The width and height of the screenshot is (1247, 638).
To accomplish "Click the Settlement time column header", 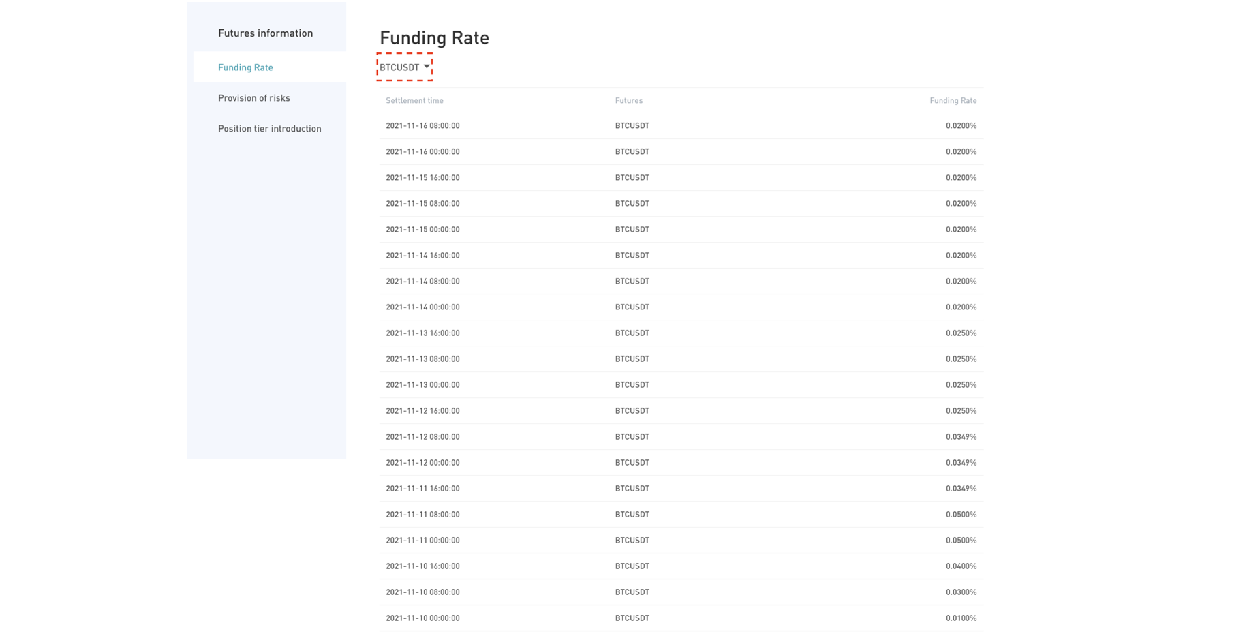I will click(414, 100).
